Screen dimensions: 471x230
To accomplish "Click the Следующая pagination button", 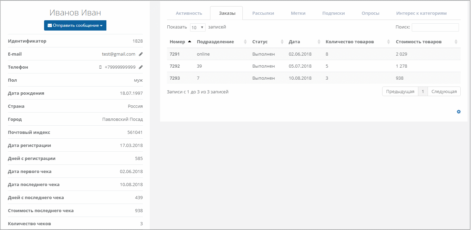I will pos(444,92).
